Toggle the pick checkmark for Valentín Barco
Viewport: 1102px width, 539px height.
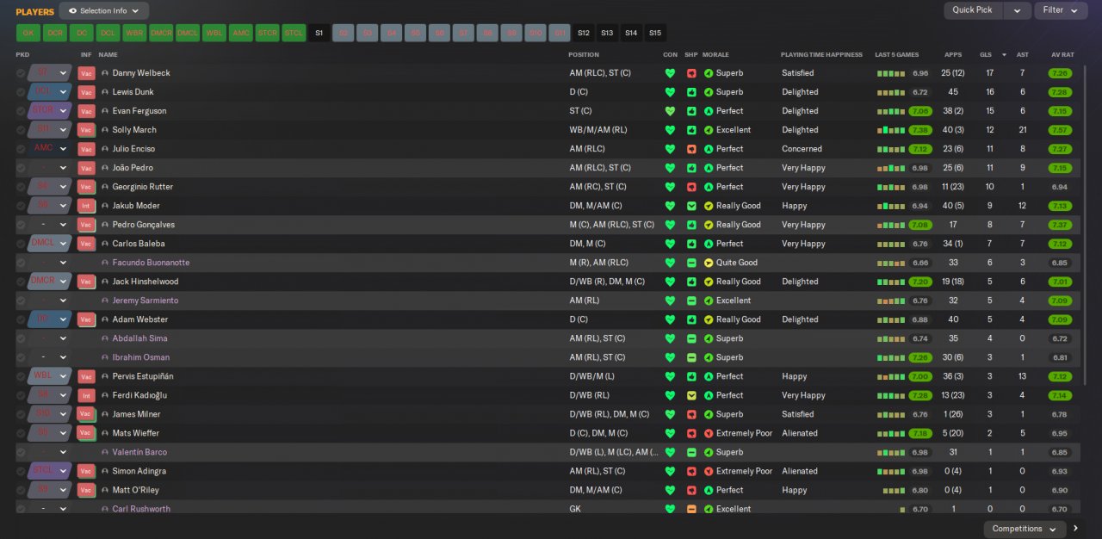coord(21,452)
